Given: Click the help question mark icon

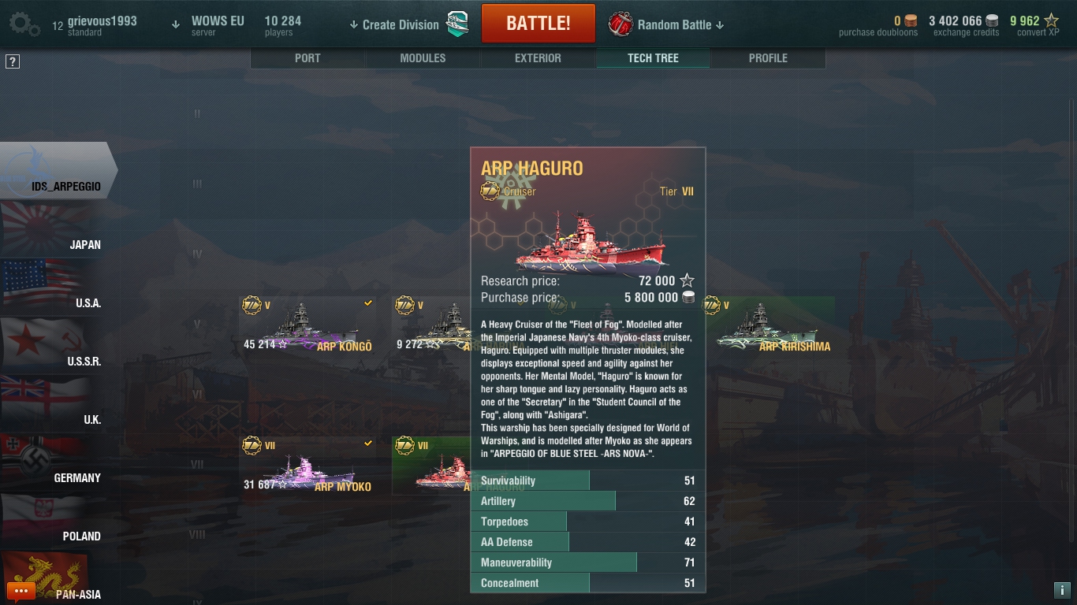Looking at the screenshot, I should pos(13,61).
